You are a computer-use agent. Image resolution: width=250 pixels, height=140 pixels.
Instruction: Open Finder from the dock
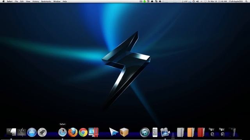coord(11,132)
